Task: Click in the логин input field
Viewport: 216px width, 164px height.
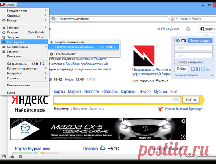Action: pos(193,48)
